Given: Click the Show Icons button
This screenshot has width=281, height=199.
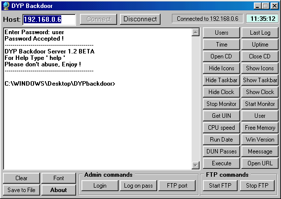Looking at the screenshot, I should point(260,68).
